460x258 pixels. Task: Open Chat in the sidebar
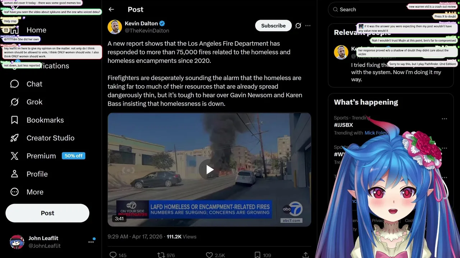tap(26, 84)
